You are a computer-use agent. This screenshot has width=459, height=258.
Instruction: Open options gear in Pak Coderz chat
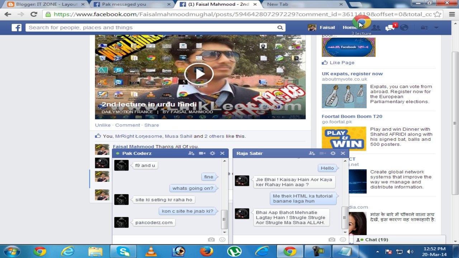(x=212, y=153)
